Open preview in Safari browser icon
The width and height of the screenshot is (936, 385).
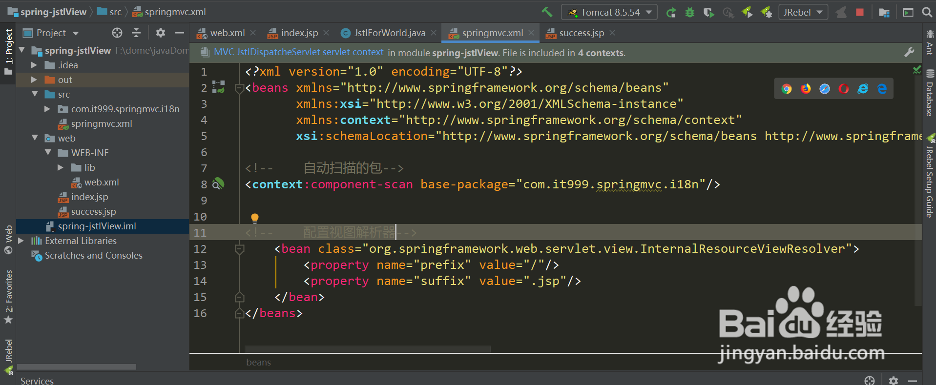(x=825, y=88)
